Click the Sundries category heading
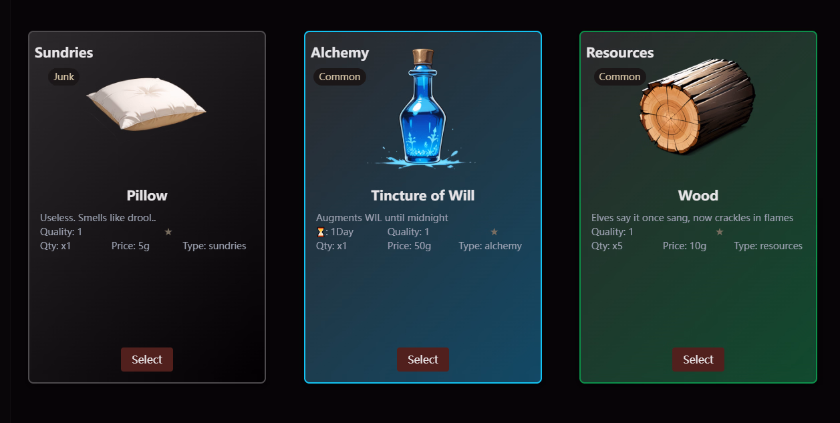 click(64, 53)
